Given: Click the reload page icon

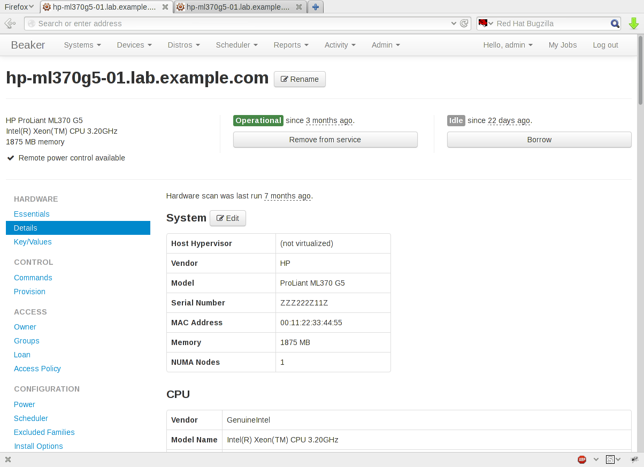Looking at the screenshot, I should [464, 24].
